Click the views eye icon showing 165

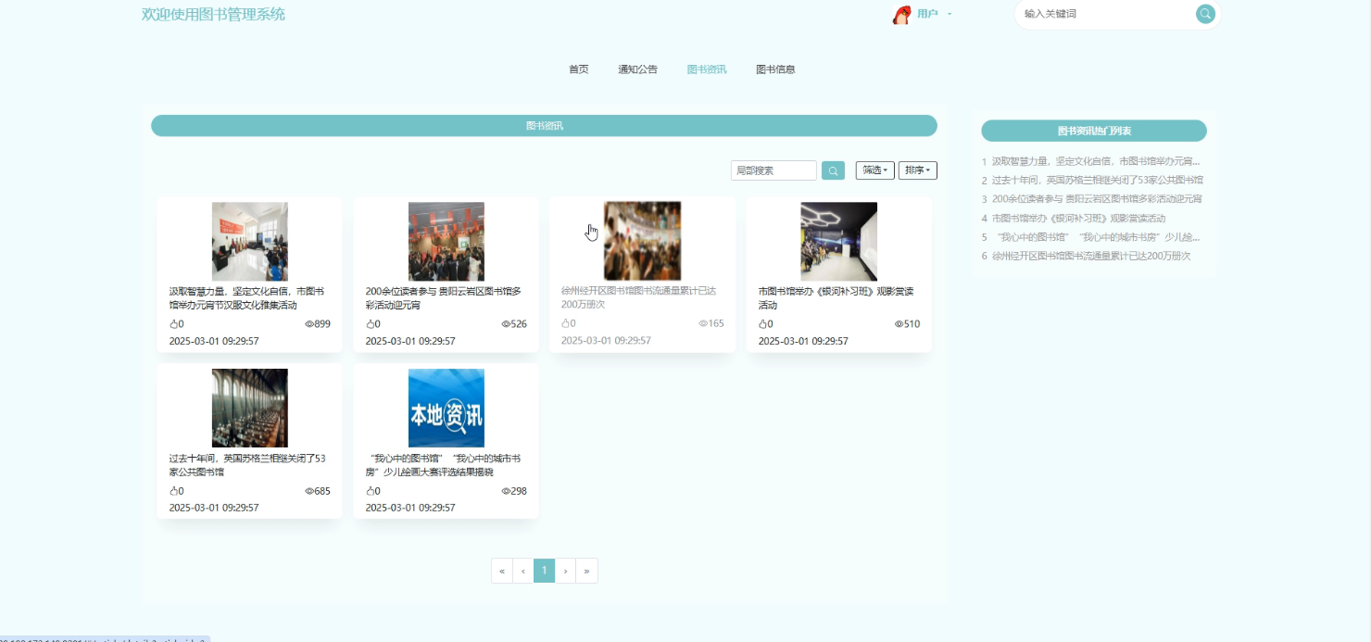pos(703,323)
